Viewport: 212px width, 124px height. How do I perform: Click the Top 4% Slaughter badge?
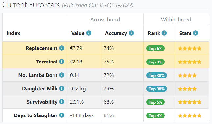pos(156,115)
